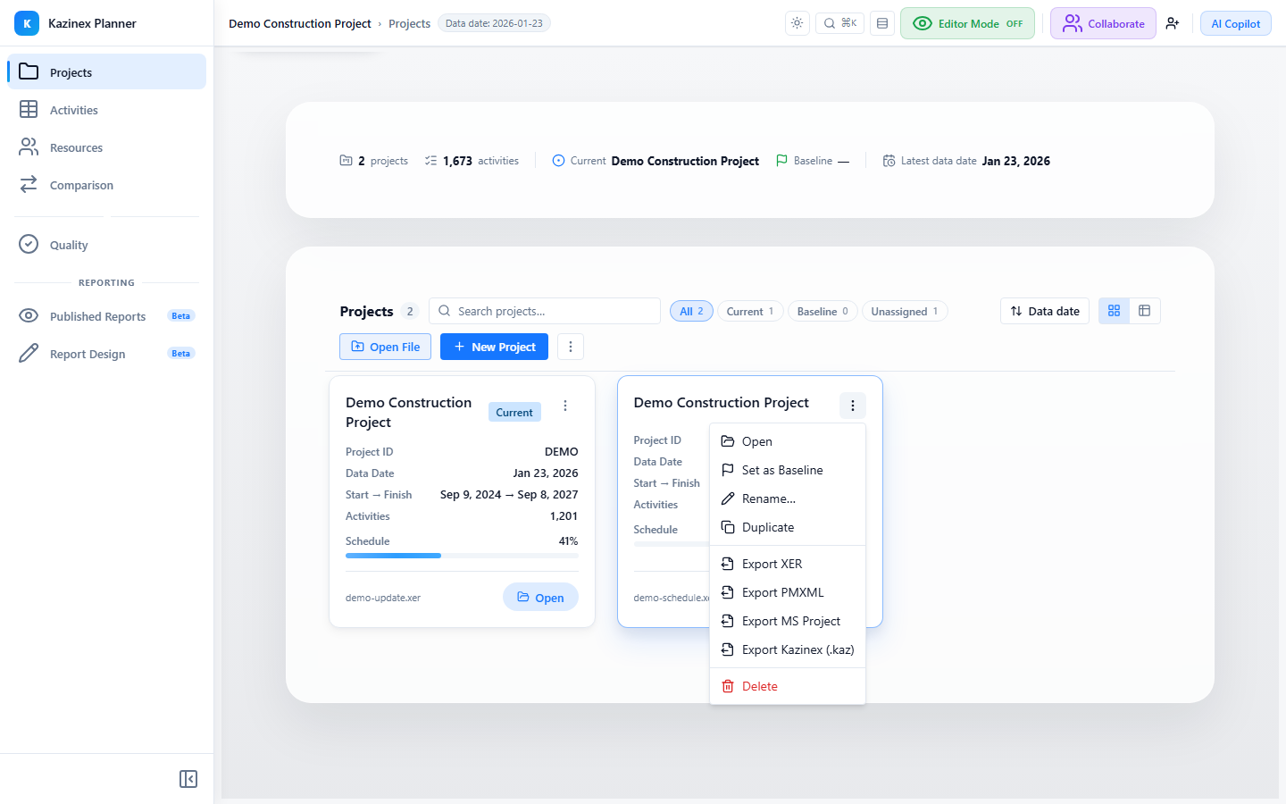Choose Export Kazinex (.kaz) option
The image size is (1286, 804).
point(788,649)
